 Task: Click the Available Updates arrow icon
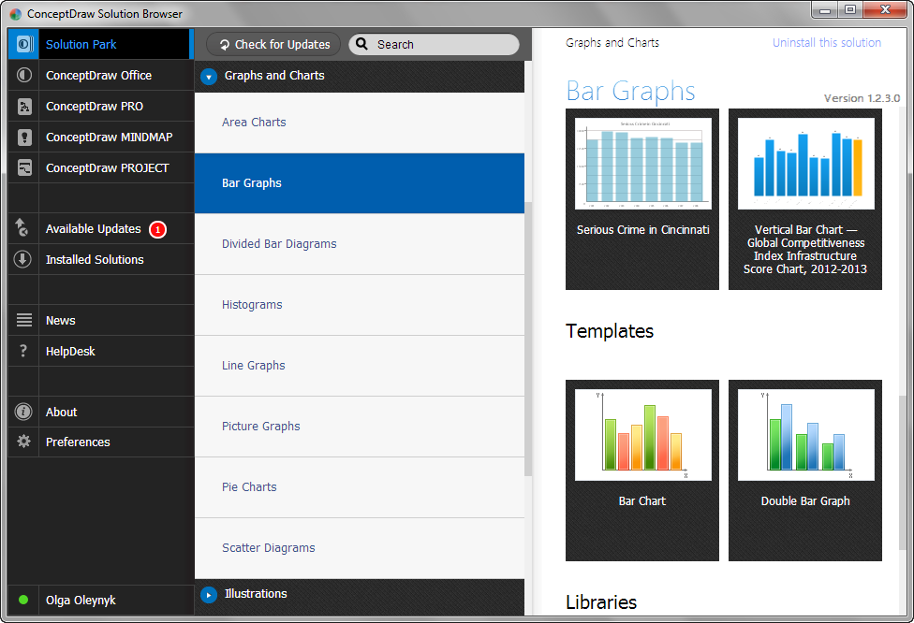coord(22,227)
